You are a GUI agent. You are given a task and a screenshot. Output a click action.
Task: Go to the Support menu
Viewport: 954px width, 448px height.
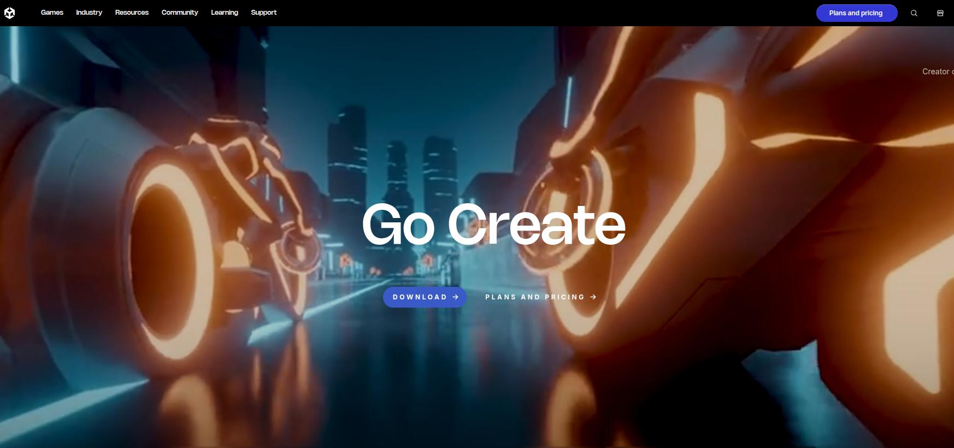[264, 13]
